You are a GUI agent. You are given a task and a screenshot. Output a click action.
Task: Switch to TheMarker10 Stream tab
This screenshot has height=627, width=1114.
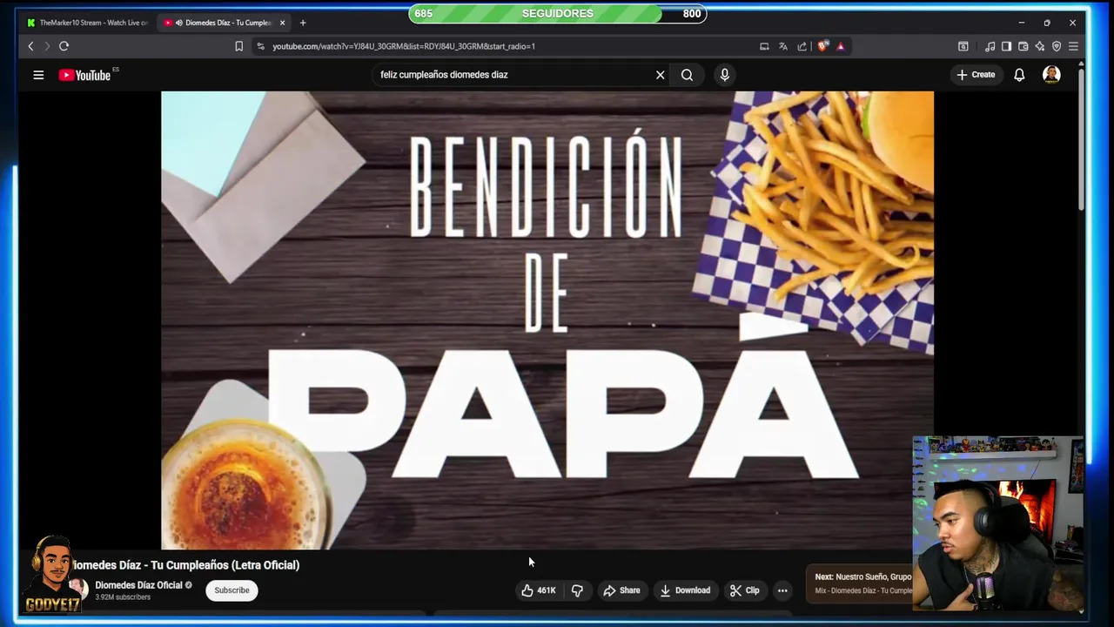(87, 23)
